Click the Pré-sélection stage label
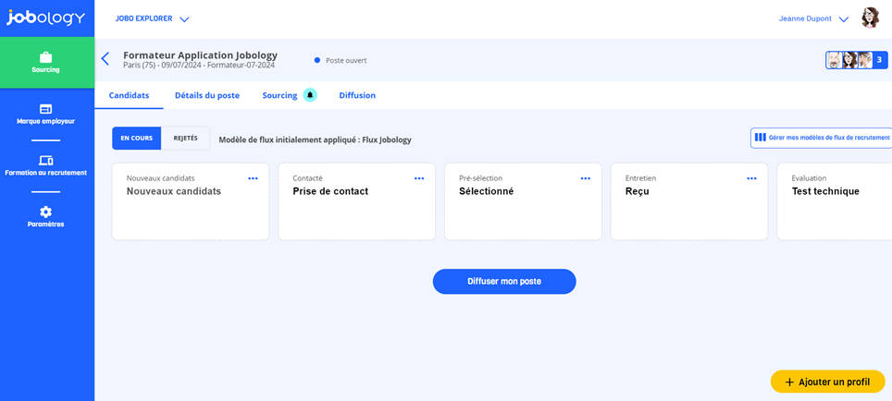Screen dimensions: 892x401 click(x=481, y=178)
